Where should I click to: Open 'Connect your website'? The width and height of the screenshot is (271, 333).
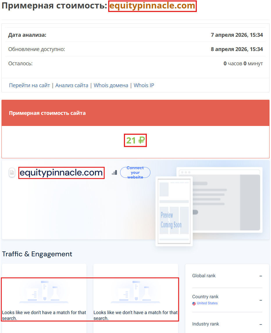(135, 172)
